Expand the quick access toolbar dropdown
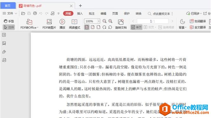 58,14
